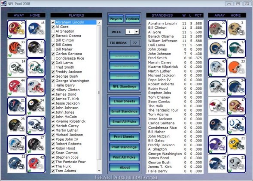
Task: Click Print All Picks
Action: click(x=125, y=157)
